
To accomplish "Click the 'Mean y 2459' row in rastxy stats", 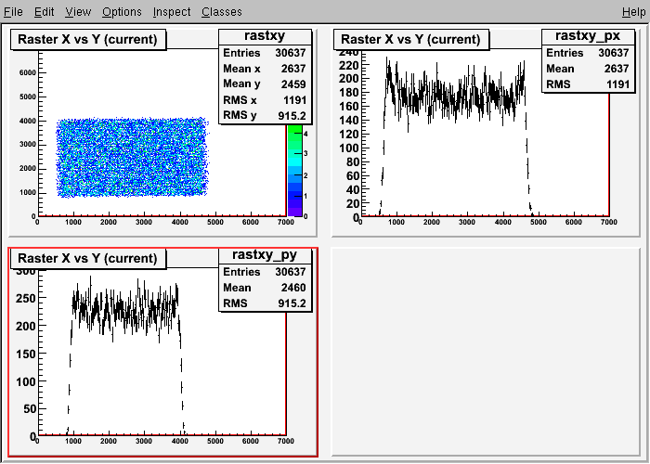I will 265,84.
